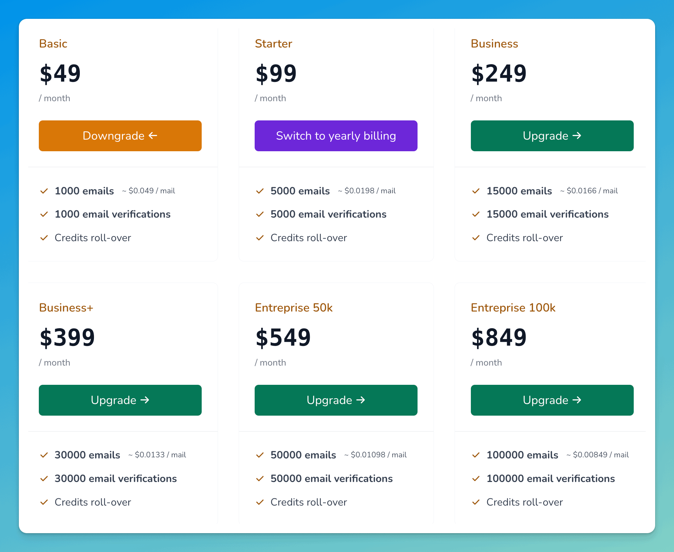The height and width of the screenshot is (552, 674).
Task: Click the $249 Business price
Action: tap(499, 73)
